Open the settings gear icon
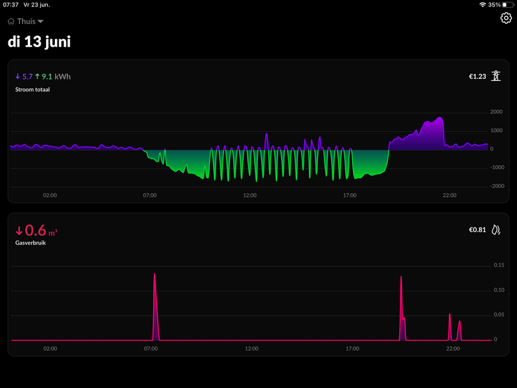517x388 pixels. point(506,18)
